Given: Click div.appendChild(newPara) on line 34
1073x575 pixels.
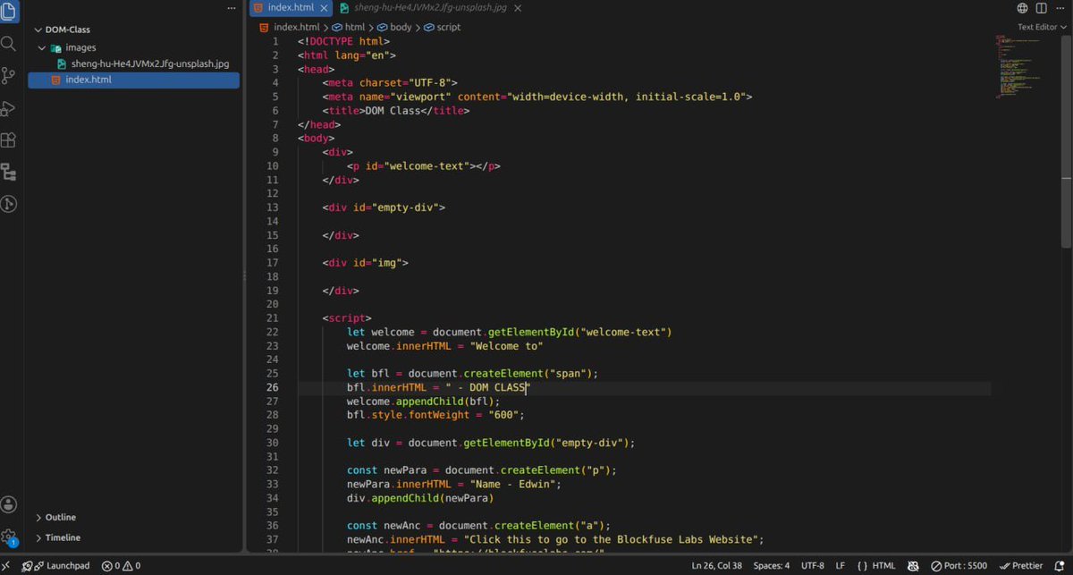Looking at the screenshot, I should 420,499.
